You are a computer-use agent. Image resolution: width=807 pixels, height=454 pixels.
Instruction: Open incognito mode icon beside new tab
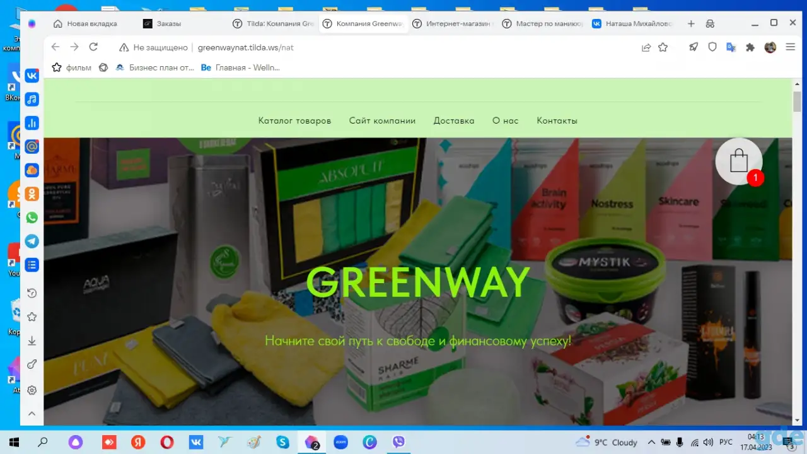coord(710,24)
